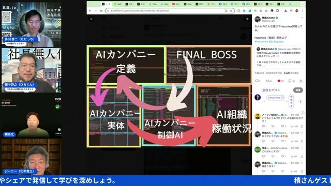Open a new browser tab
331x186 pixels.
(x=290, y=4)
